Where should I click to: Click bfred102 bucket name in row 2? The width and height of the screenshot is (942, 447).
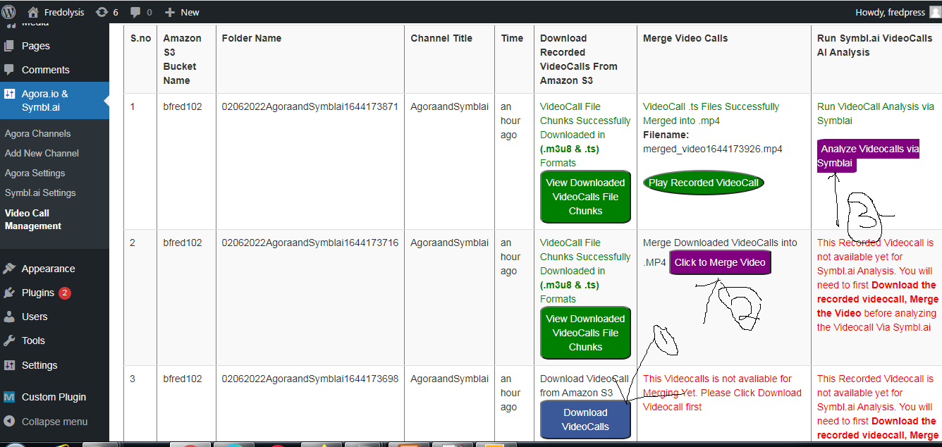click(182, 243)
